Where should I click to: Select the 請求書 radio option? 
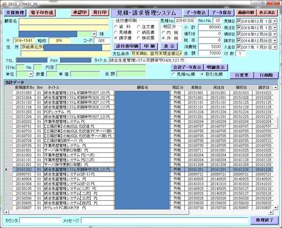coord(116,38)
